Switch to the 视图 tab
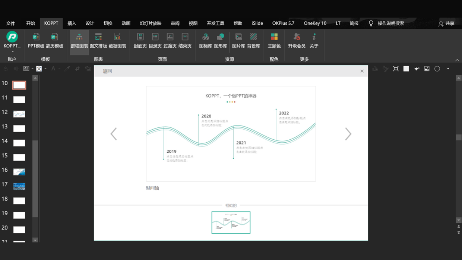The image size is (462, 260). [193, 23]
